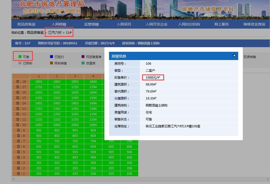Click the 层：18 floor row header
Image resolution: width=270 pixels, height=184 pixels.
tap(21, 82)
